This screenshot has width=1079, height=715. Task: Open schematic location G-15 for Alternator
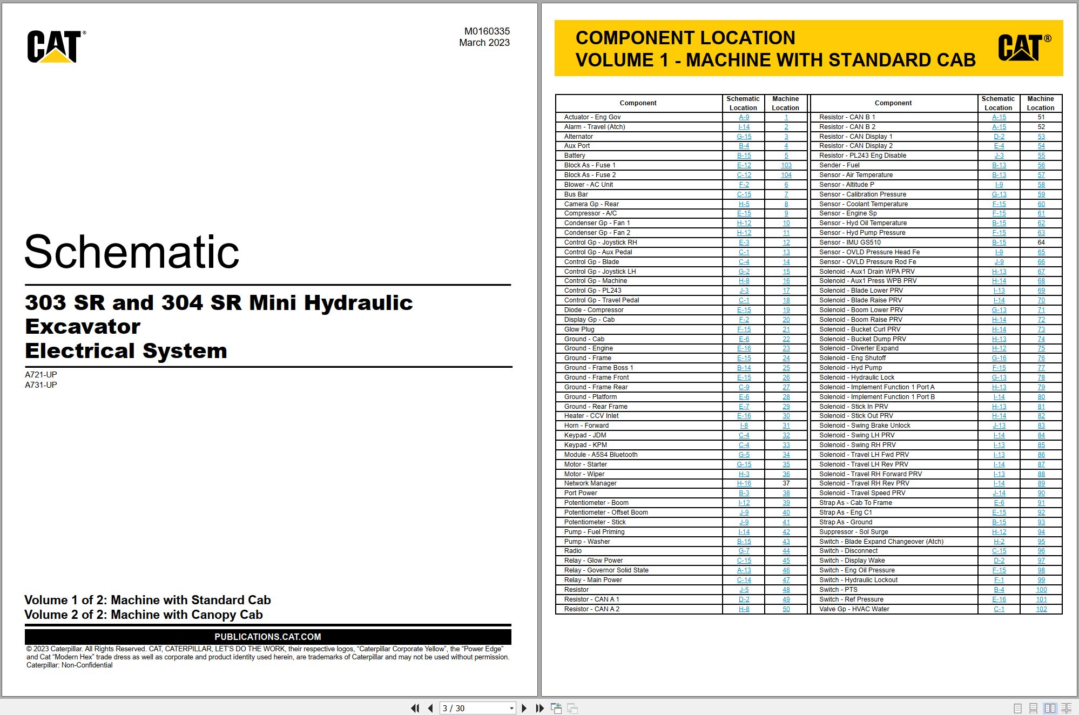coord(744,137)
